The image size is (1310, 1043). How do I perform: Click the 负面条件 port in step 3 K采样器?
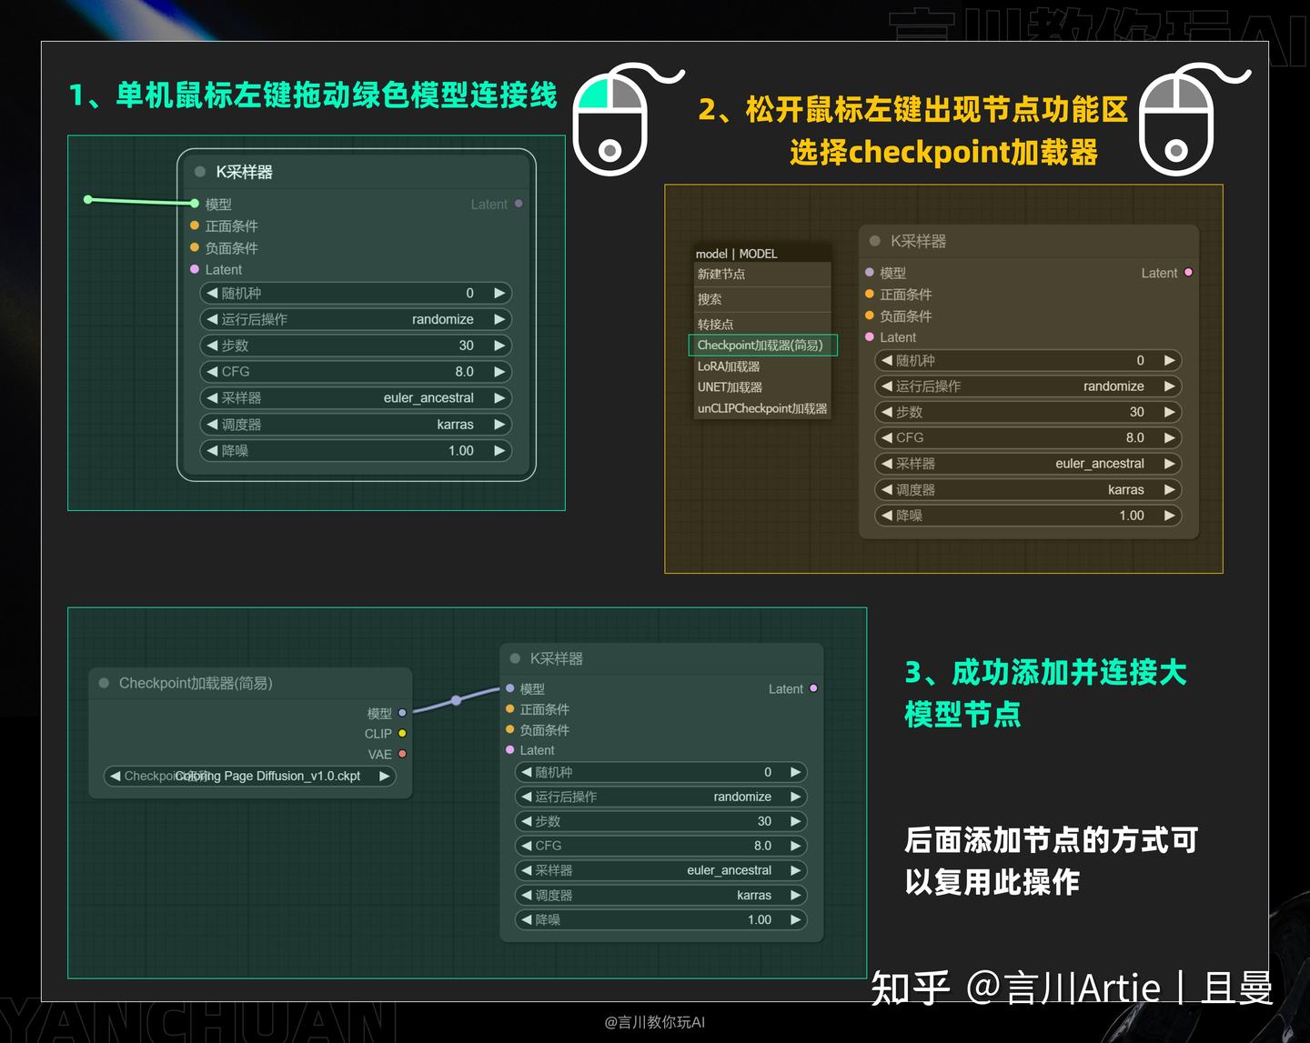point(510,729)
